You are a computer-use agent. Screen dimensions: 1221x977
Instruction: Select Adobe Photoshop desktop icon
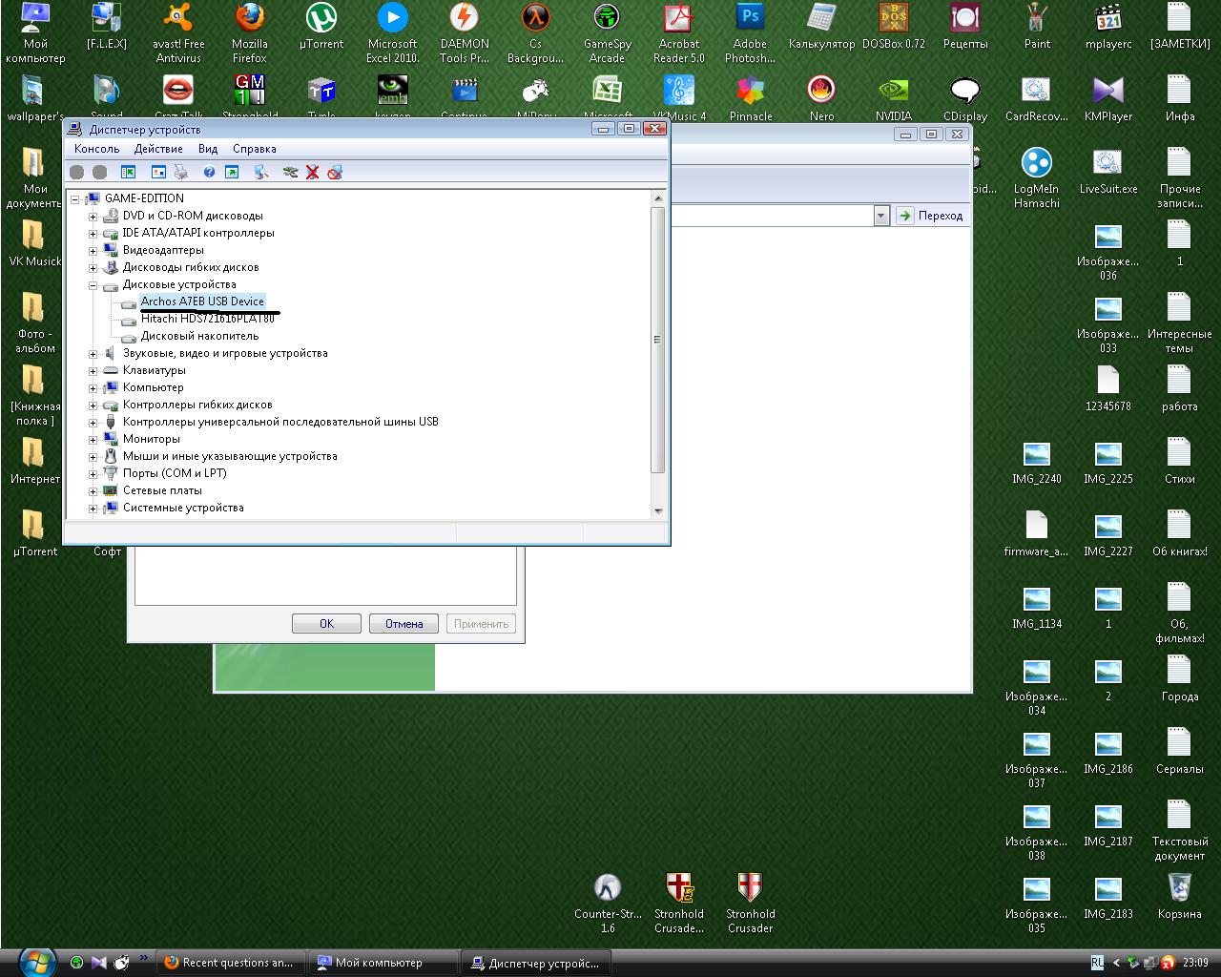(x=751, y=33)
